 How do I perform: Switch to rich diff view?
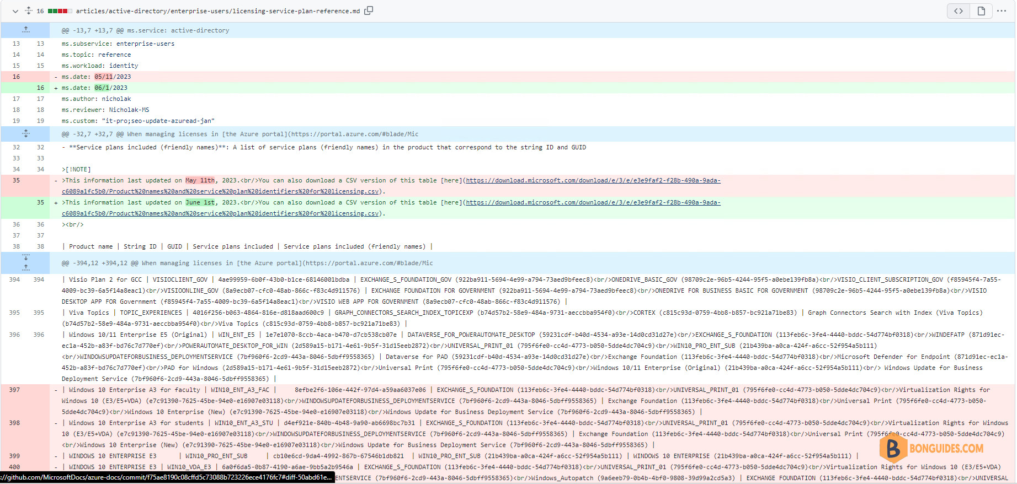pos(981,11)
